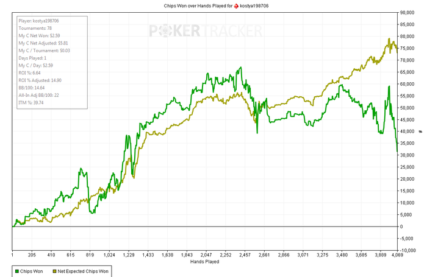Click the 'My C / Day: $2.59' line
The height and width of the screenshot is (277, 427).
pos(35,66)
